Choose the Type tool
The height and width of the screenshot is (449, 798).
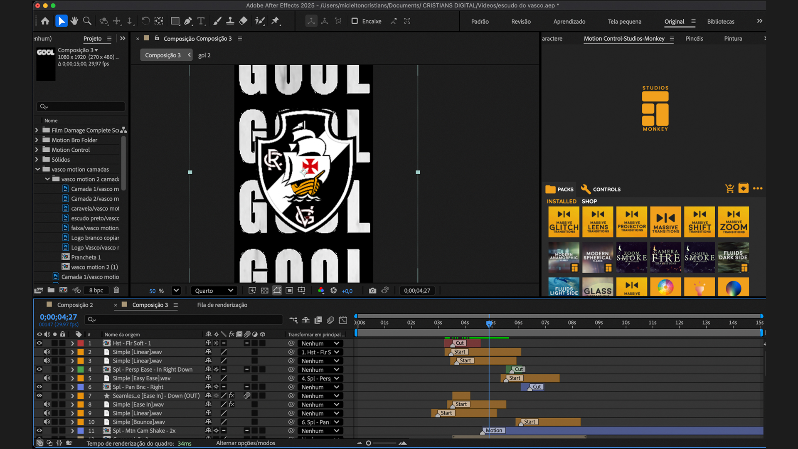pyautogui.click(x=201, y=21)
